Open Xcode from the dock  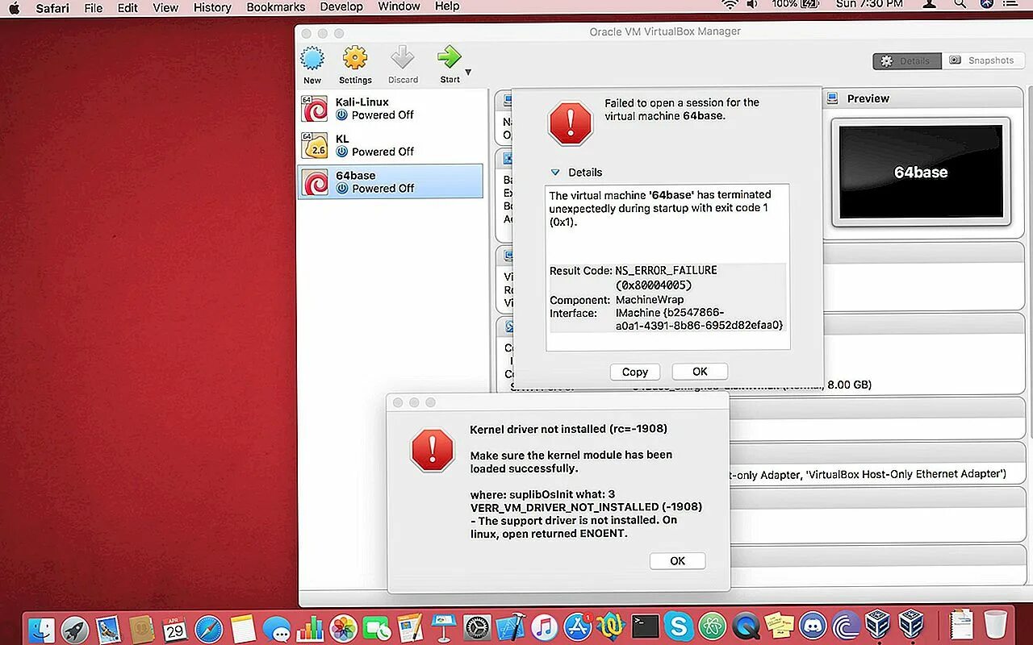[x=512, y=626]
